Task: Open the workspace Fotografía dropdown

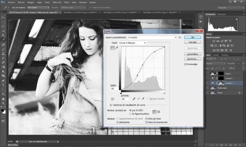Action: (231, 8)
